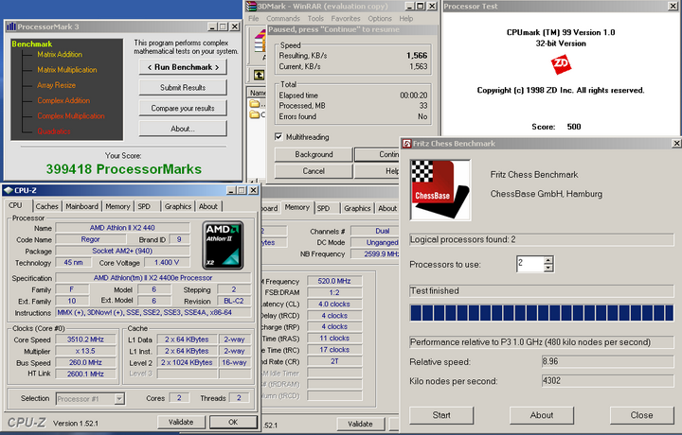Image resolution: width=682 pixels, height=435 pixels.
Task: Decrease Processors to use with the down arrow
Action: click(x=548, y=268)
